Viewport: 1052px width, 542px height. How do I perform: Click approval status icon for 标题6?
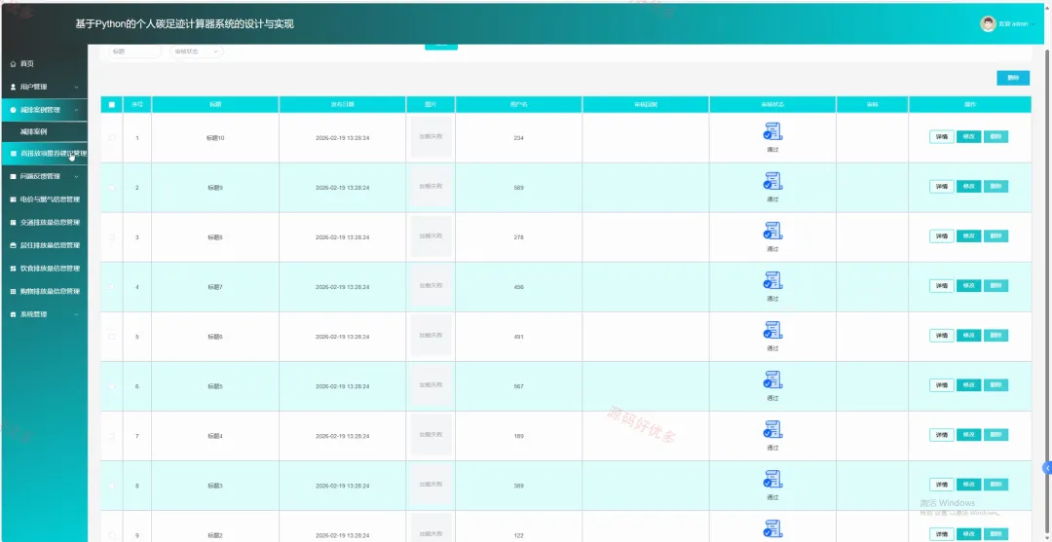point(772,330)
